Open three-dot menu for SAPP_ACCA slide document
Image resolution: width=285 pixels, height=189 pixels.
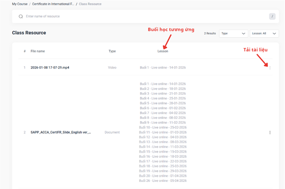(x=270, y=132)
